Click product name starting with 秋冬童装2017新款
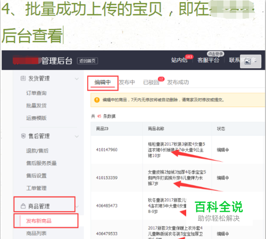The height and width of the screenshot is (239, 266). pos(167,206)
